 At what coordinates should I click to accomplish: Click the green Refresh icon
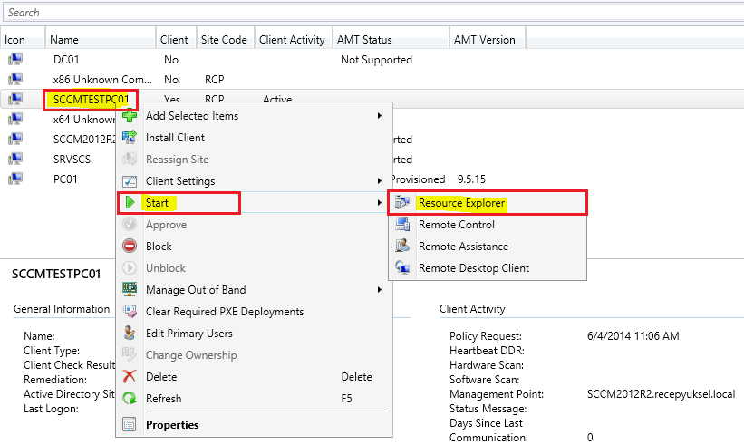(x=130, y=399)
